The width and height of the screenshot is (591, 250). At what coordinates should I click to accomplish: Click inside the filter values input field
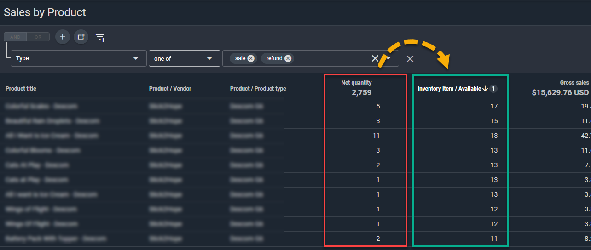pos(331,59)
